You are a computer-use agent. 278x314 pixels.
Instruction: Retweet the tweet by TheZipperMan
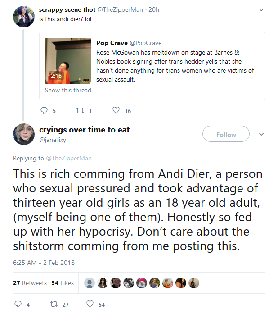coord(80,110)
